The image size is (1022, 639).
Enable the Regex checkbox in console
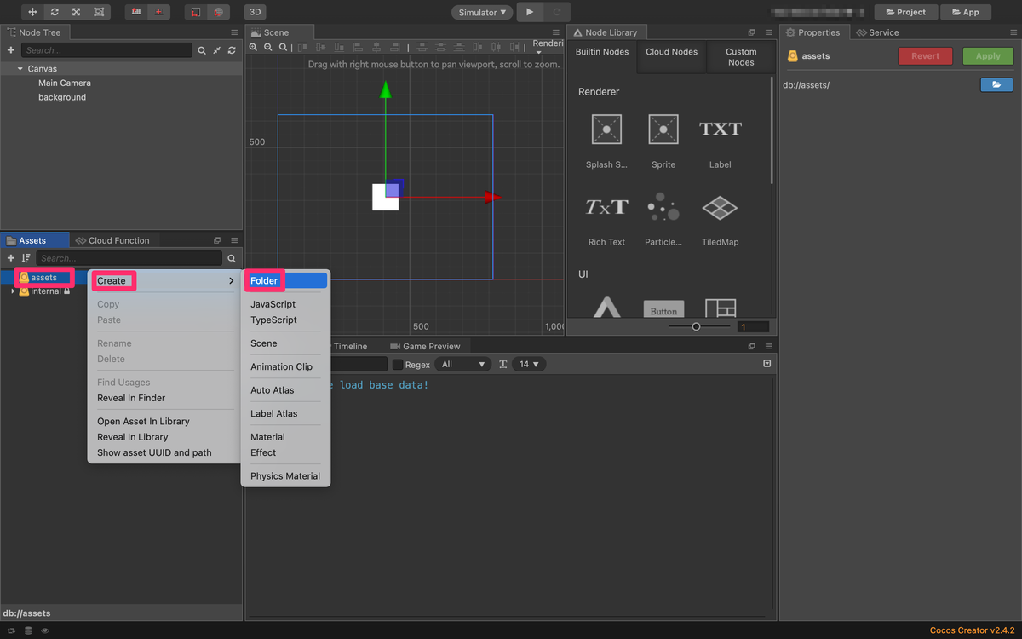pyautogui.click(x=397, y=364)
